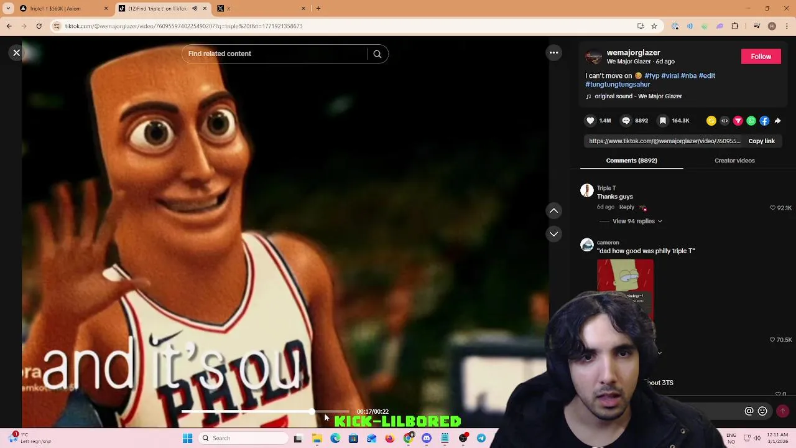Switch to the Creator videos tab
The image size is (796, 448).
coord(734,161)
